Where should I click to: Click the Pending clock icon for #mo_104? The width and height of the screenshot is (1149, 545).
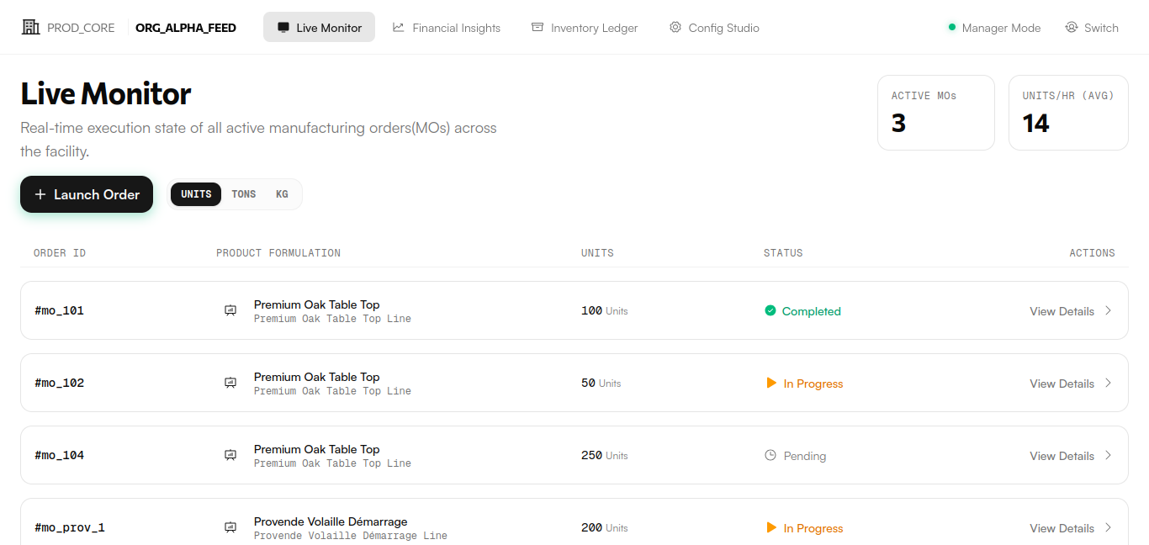click(x=770, y=455)
